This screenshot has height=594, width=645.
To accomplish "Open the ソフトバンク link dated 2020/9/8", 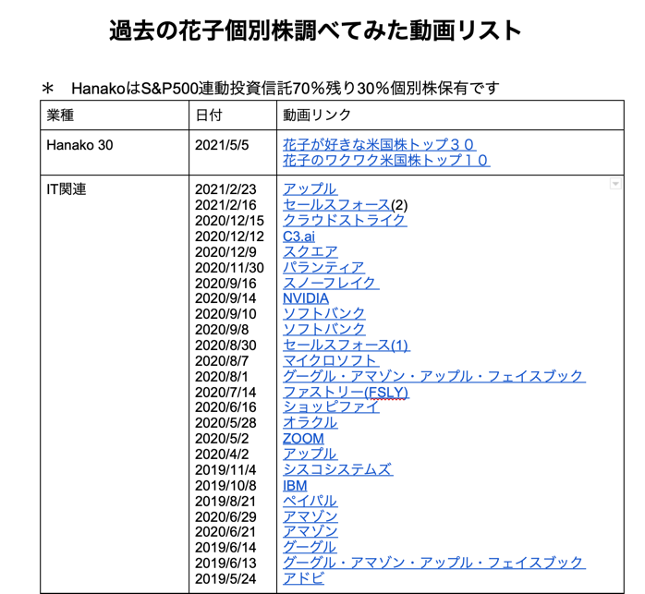I will 323,329.
